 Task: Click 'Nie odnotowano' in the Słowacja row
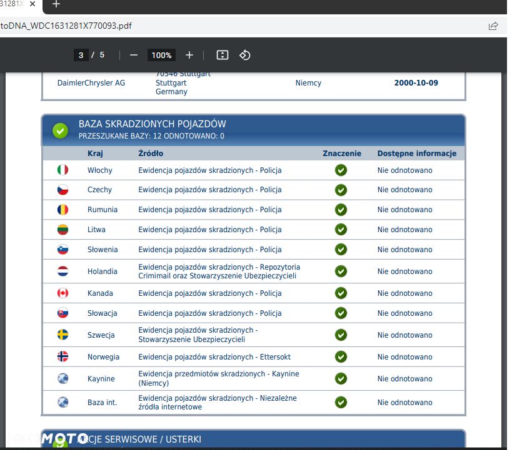point(404,313)
